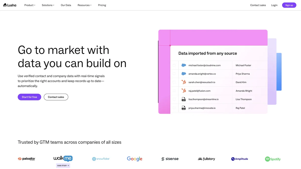Click the WalkMe logo

(63, 158)
